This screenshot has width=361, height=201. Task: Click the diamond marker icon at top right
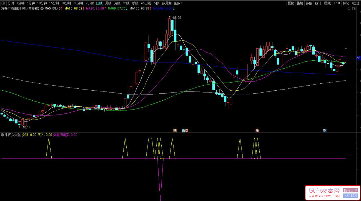(x=349, y=9)
